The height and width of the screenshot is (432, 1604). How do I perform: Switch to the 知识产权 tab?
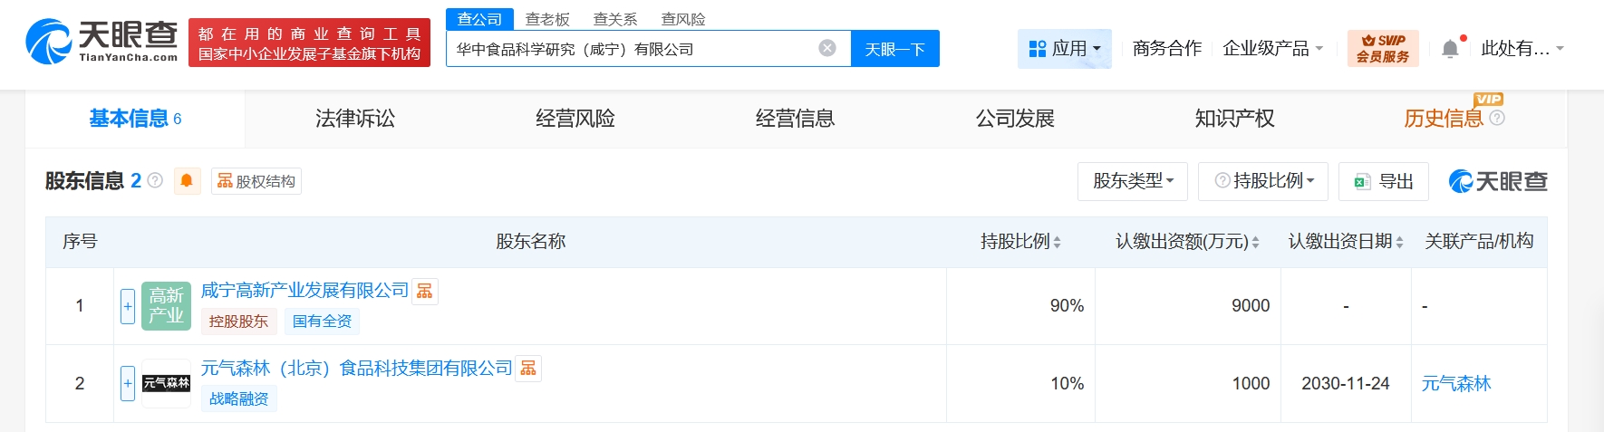click(1234, 119)
